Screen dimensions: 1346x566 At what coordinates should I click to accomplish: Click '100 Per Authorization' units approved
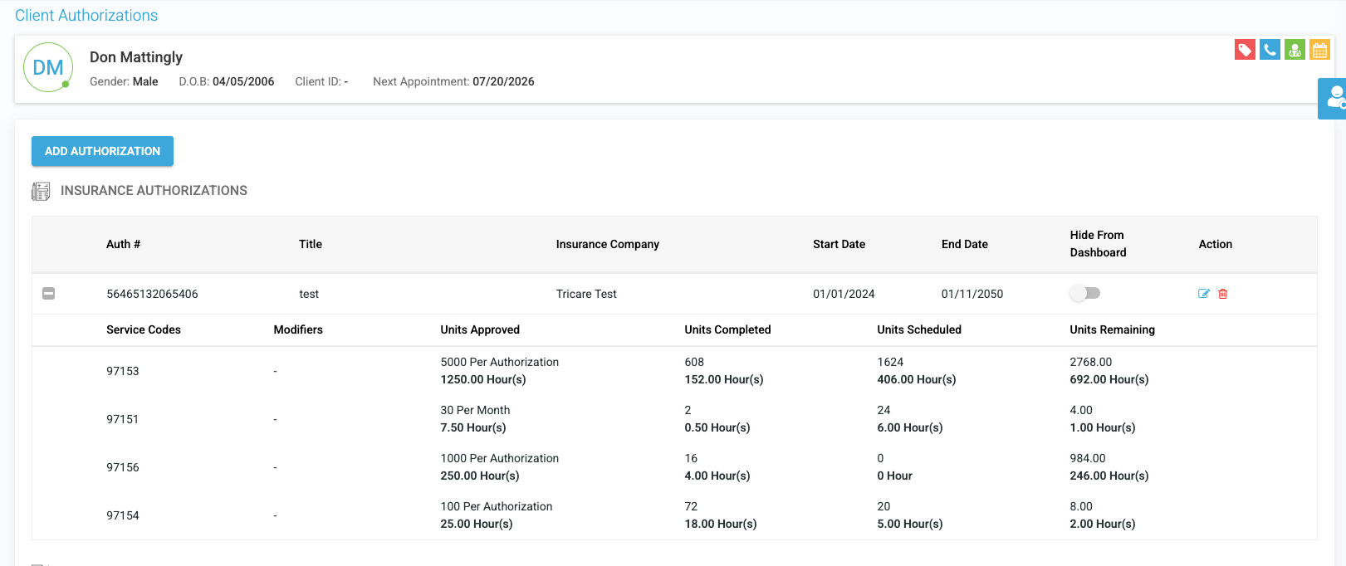497,506
